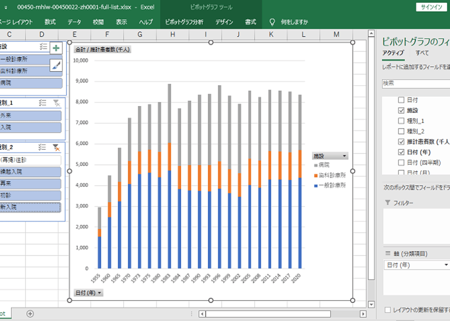
Task: Select 歯科診療所 in the 施設 slicer
Action: tap(31, 71)
